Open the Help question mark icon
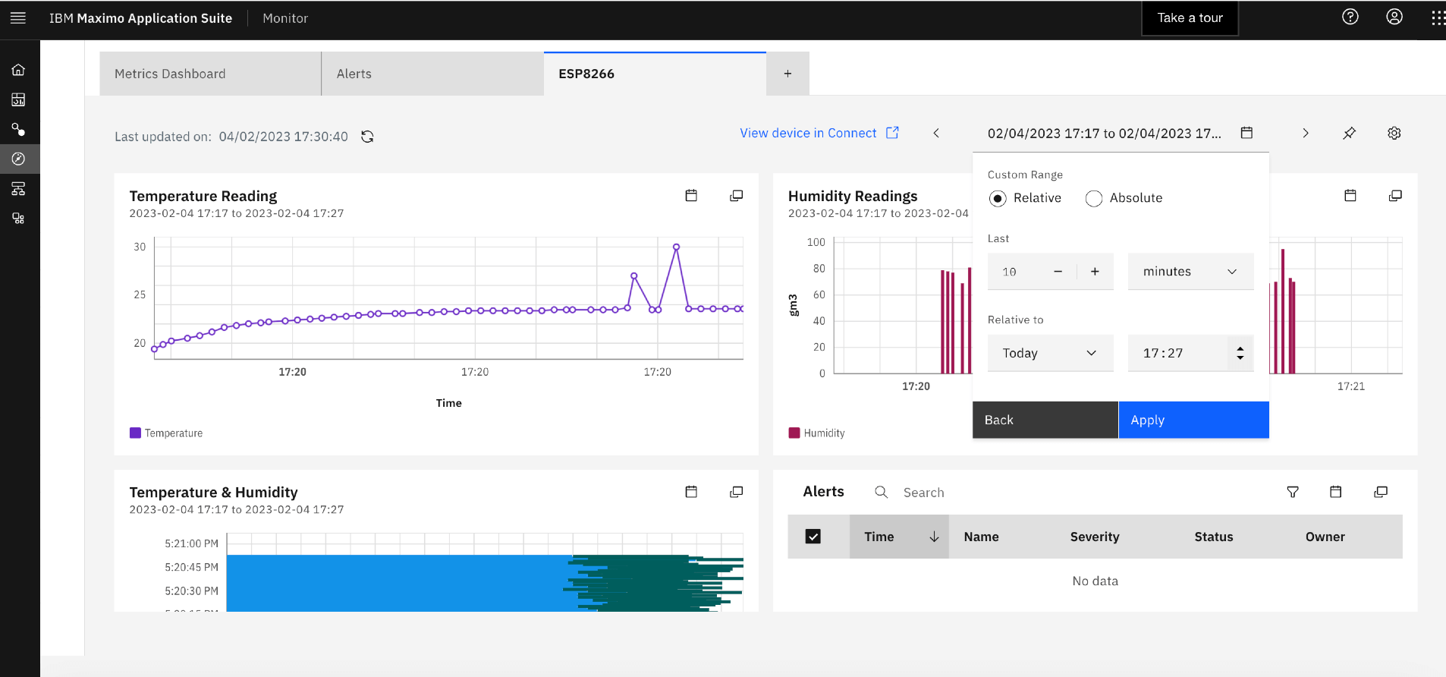 tap(1350, 17)
